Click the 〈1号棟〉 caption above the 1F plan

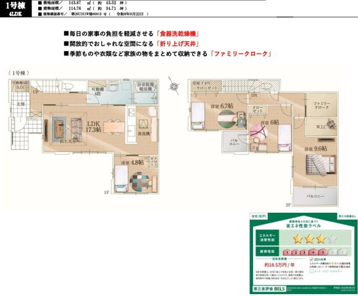point(19,73)
